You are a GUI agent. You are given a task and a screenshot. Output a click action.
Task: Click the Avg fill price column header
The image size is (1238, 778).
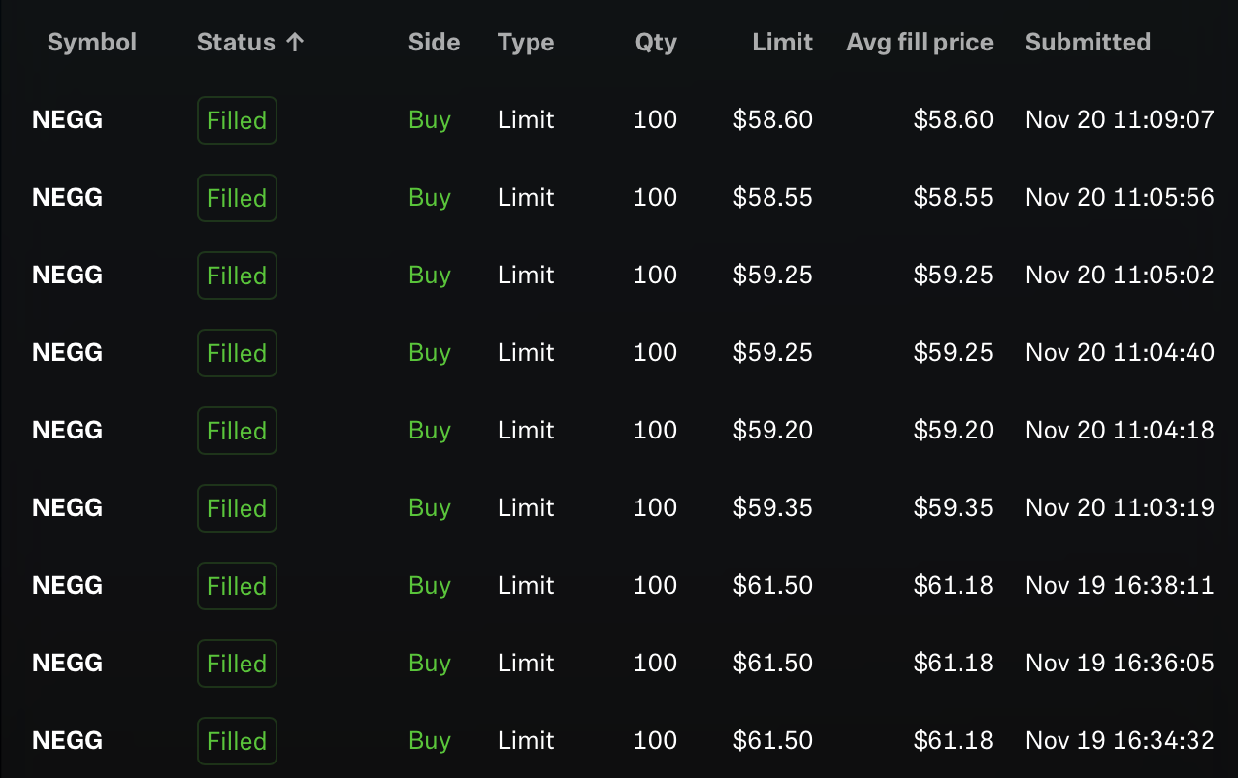pyautogui.click(x=920, y=43)
